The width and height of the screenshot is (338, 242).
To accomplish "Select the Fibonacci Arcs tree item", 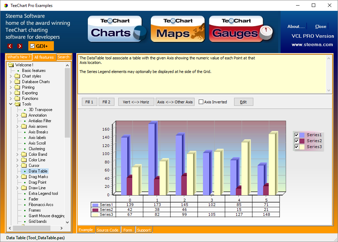I will click(41, 205).
